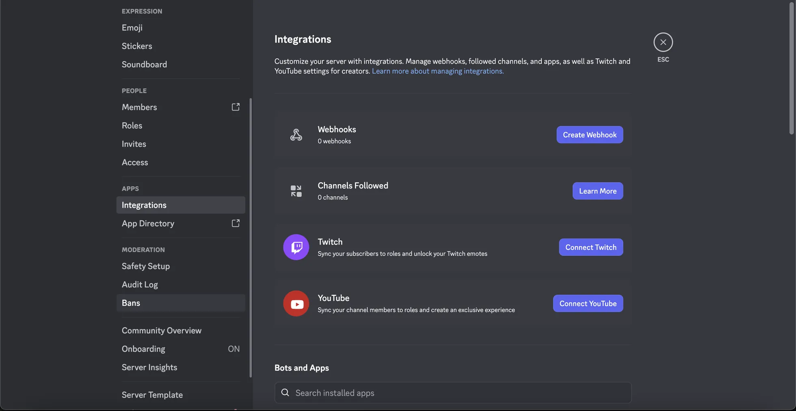Connect a Twitch account
The image size is (796, 411).
point(591,247)
